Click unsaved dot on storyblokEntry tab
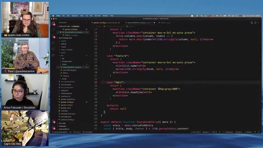Viewport: 263px width, 148px height. 155,23
